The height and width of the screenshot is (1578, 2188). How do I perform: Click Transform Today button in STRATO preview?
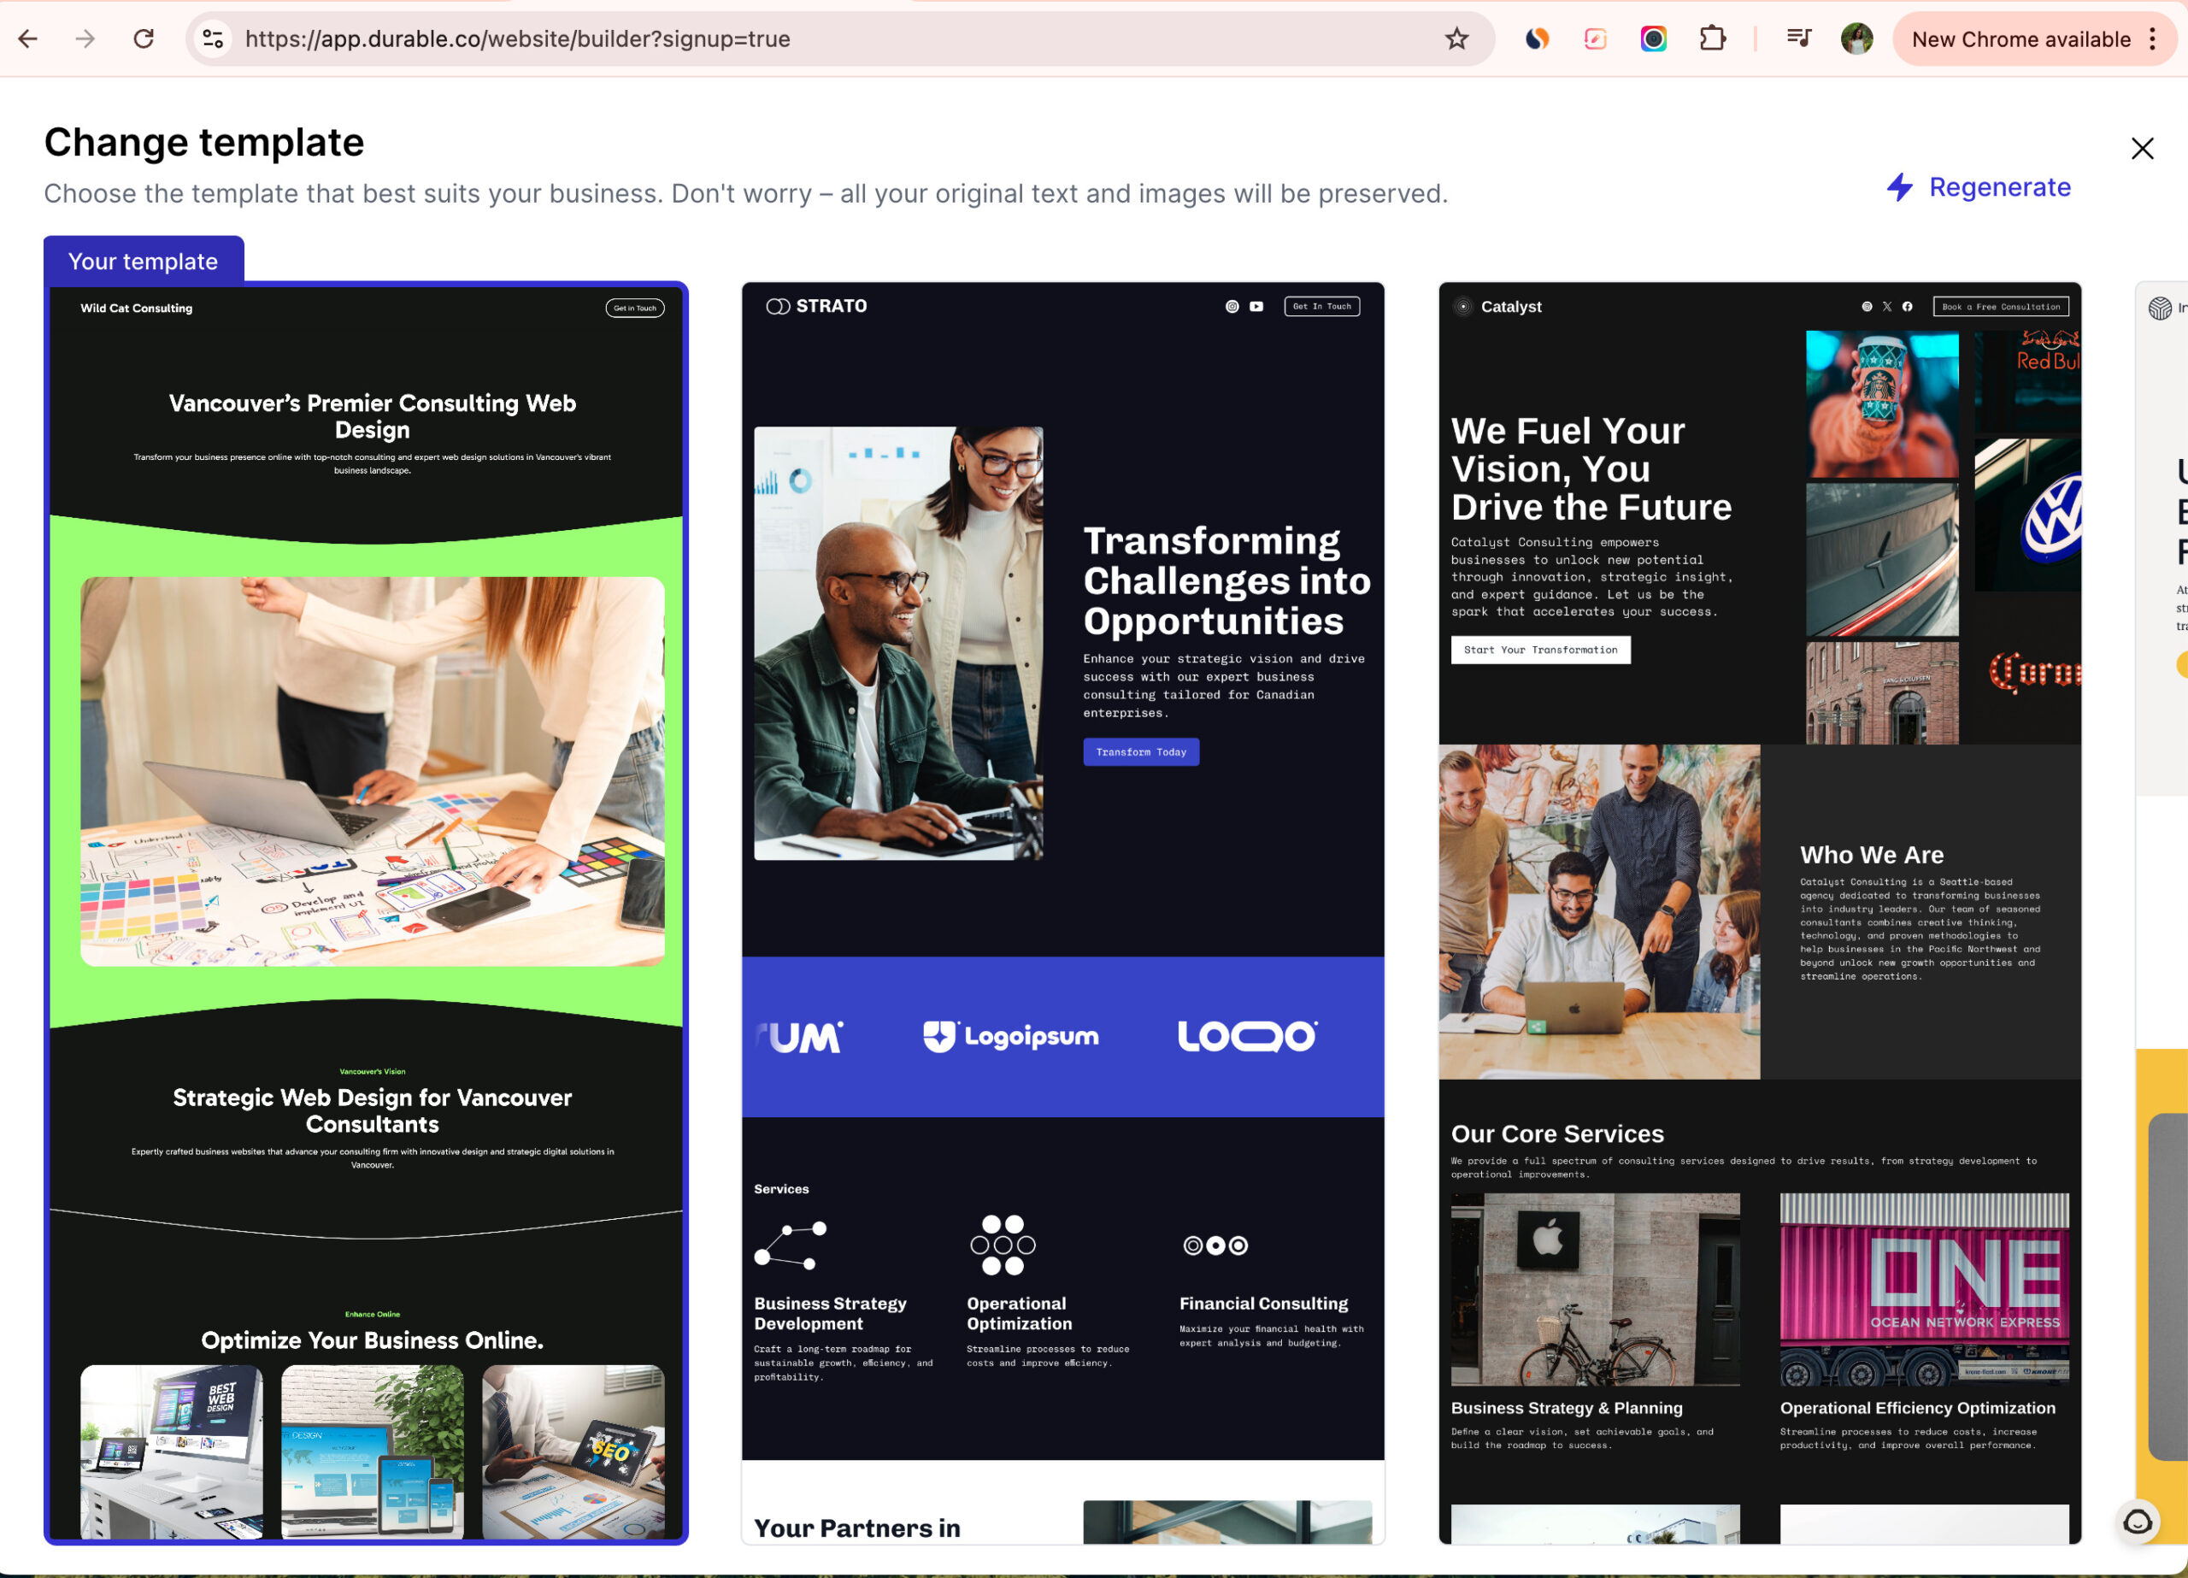click(1140, 752)
